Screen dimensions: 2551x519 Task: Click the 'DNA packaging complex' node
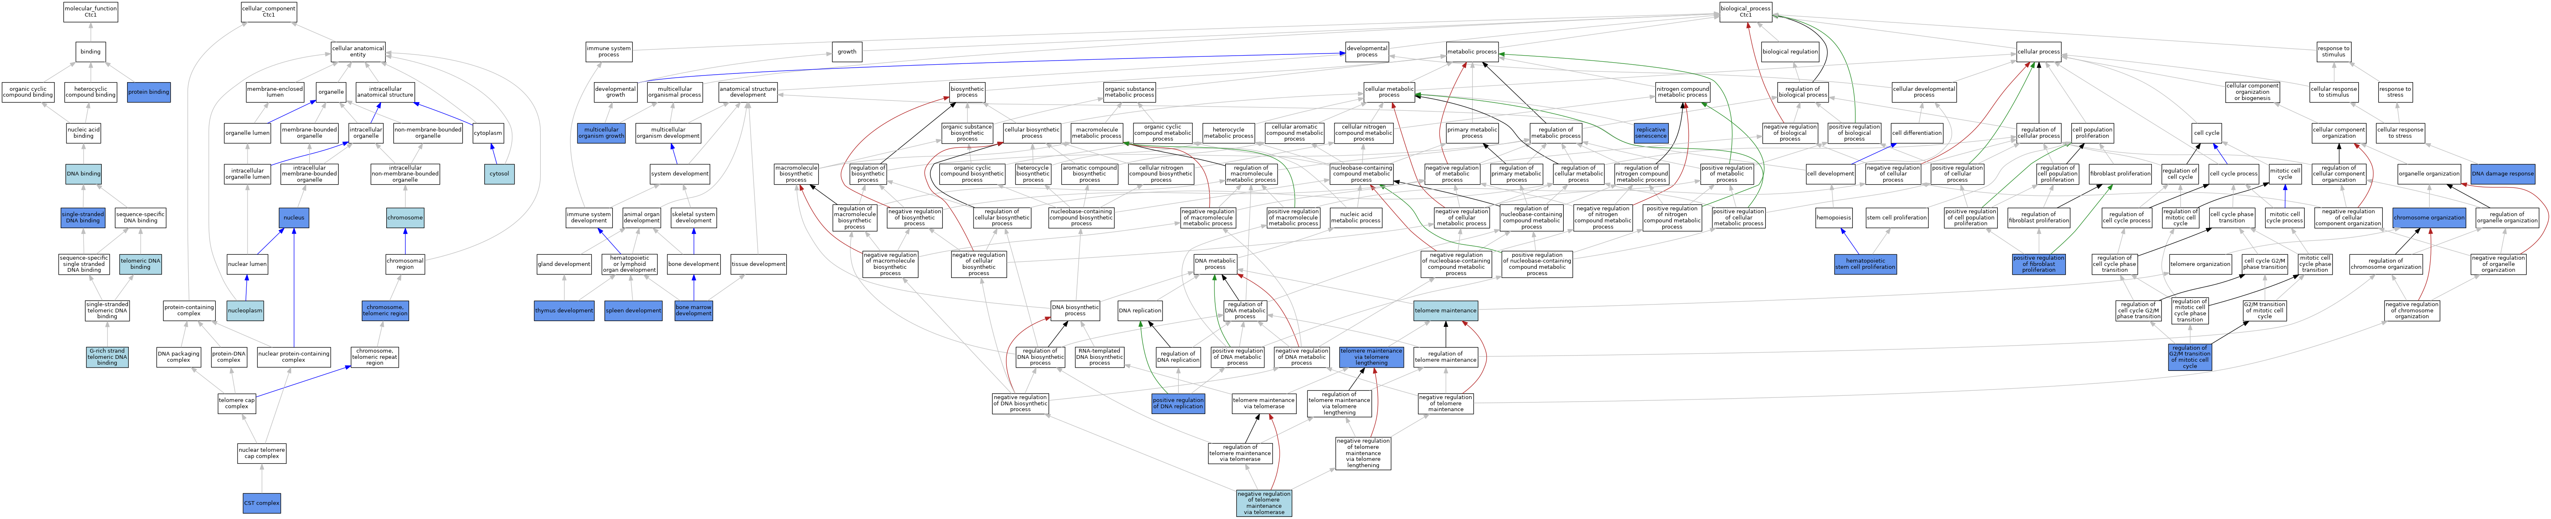coord(178,357)
